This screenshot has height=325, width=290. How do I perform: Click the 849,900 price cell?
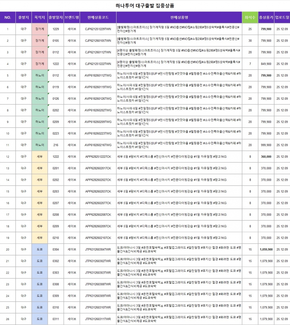tap(266, 64)
